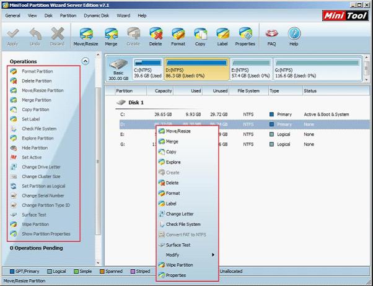
Task: Click the Disk 1 header row
Action: pos(130,103)
